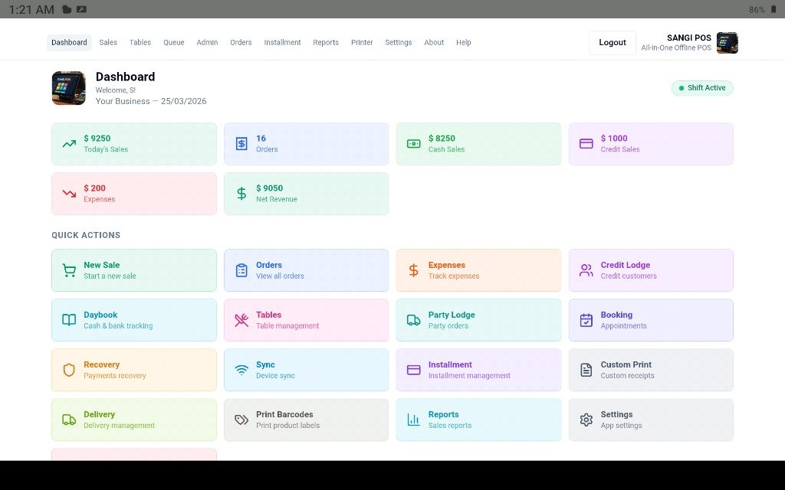Click the Net Revenue summary card
Image resolution: width=785 pixels, height=490 pixels.
[306, 193]
